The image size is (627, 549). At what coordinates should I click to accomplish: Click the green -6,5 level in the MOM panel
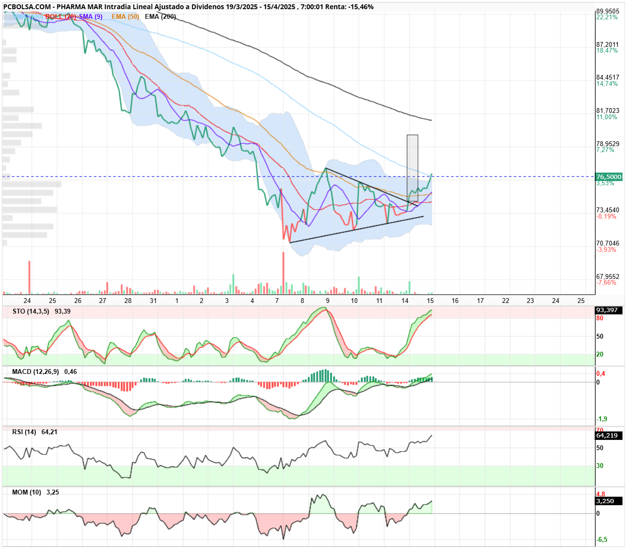[x=602, y=539]
